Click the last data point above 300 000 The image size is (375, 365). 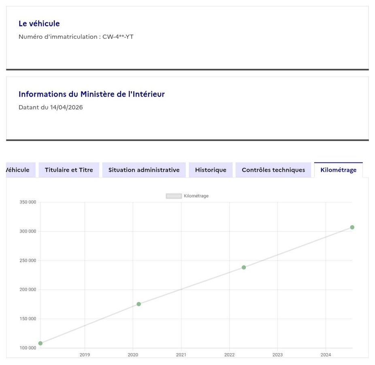(352, 227)
